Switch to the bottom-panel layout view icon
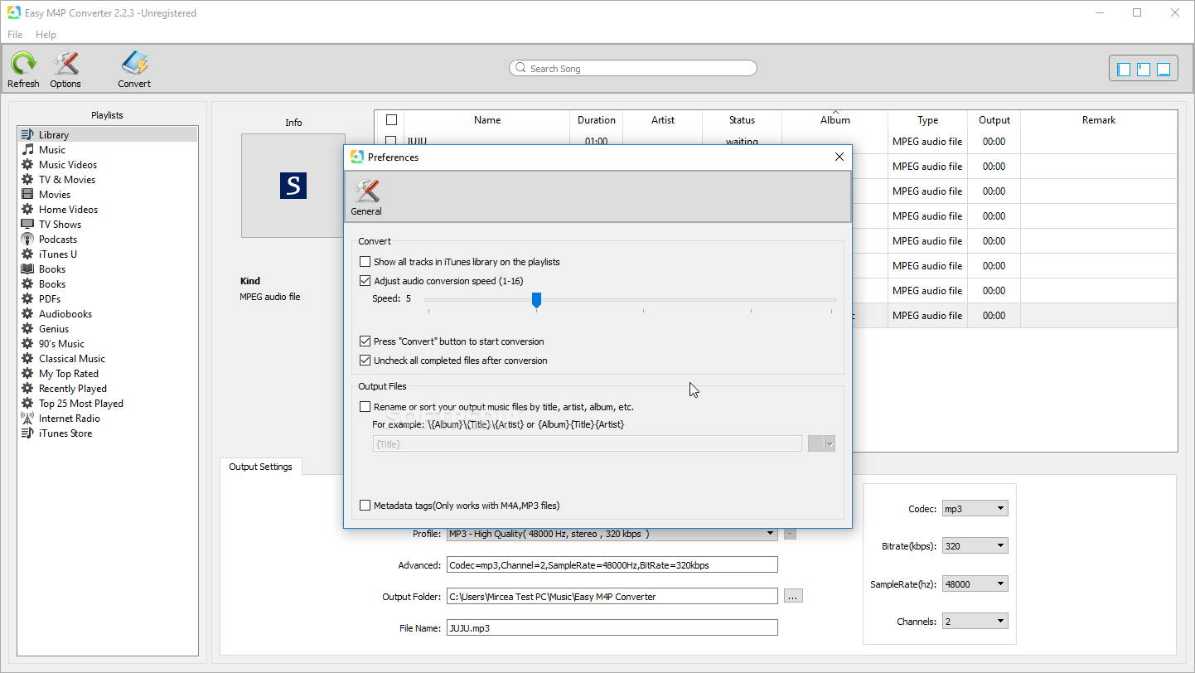 click(x=1164, y=70)
